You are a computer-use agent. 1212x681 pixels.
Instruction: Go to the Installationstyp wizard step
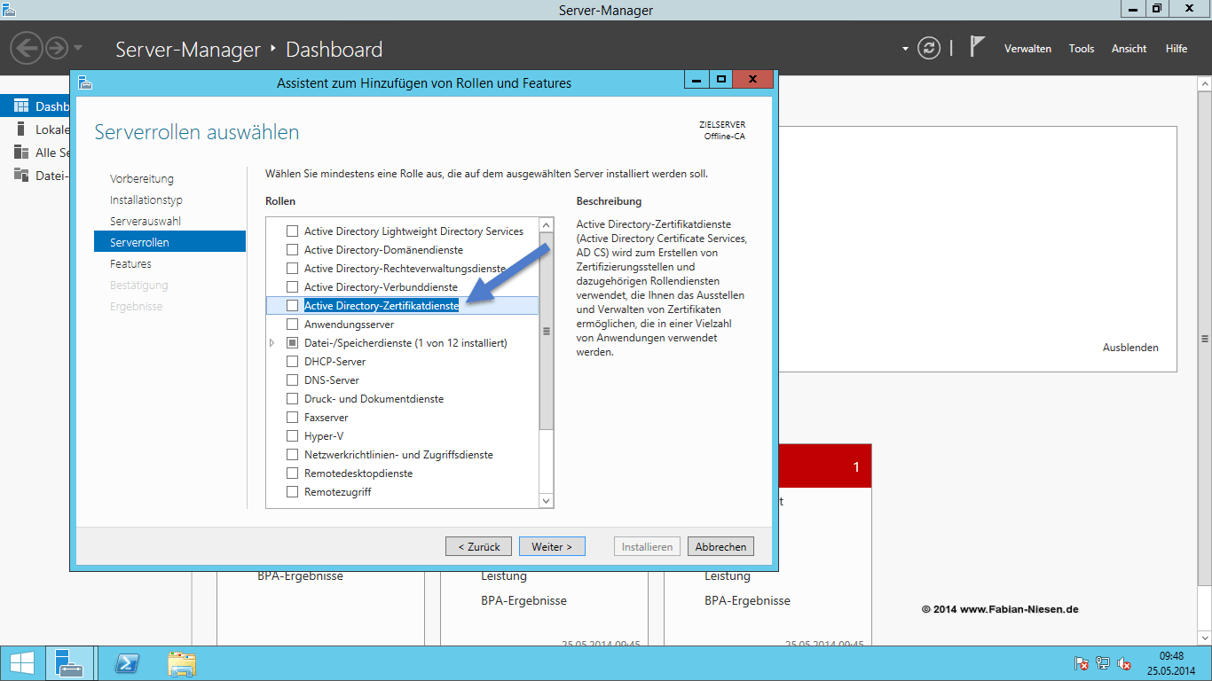point(146,200)
